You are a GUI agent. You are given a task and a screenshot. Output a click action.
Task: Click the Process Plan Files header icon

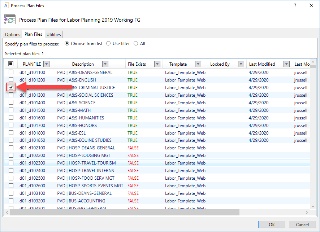tap(10, 19)
